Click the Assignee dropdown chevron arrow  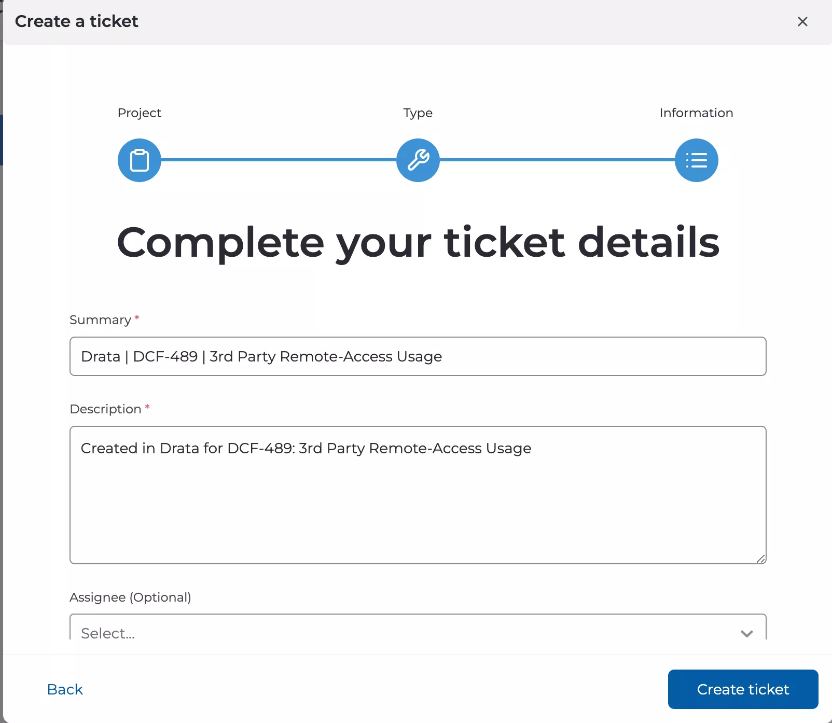(746, 633)
